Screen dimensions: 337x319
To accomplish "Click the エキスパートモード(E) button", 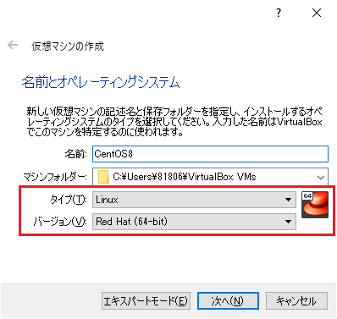I will pos(146,301).
